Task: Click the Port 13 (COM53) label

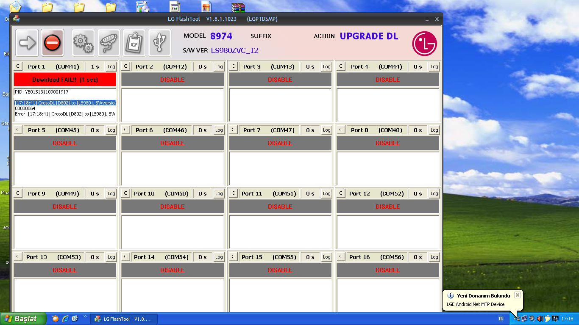Action: click(x=53, y=257)
